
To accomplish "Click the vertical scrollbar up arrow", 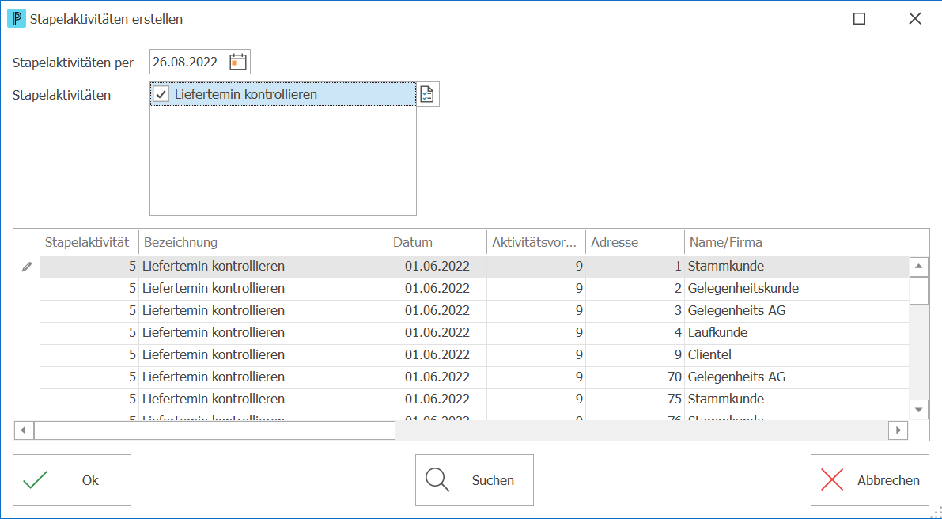I will point(918,266).
